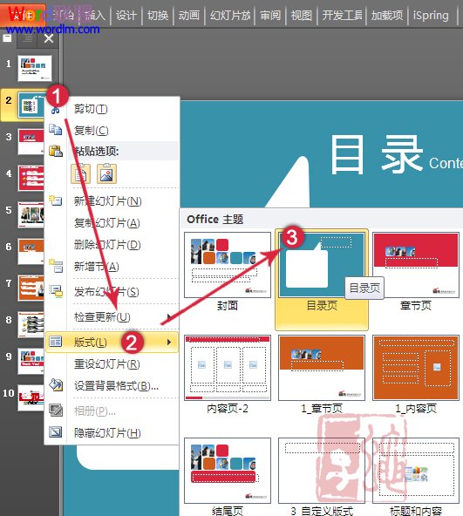The height and width of the screenshot is (516, 463).
Task: Apply the 3_自定义版式 layout
Action: pos(322,476)
